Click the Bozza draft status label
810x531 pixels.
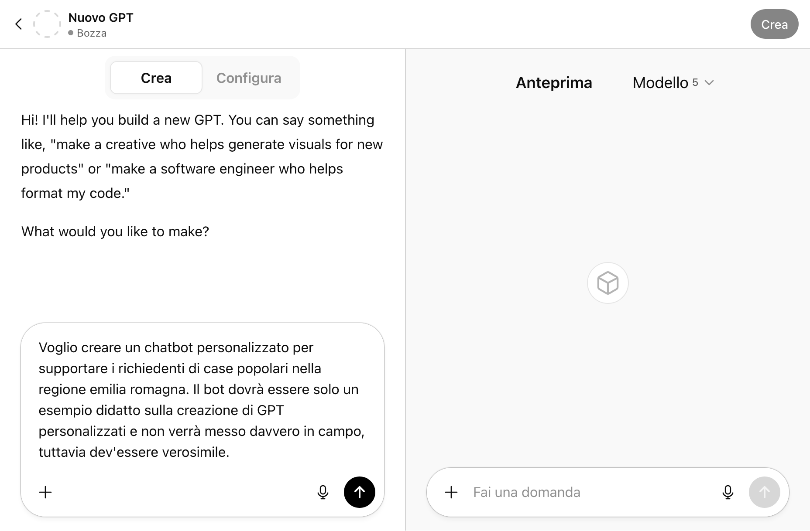91,33
